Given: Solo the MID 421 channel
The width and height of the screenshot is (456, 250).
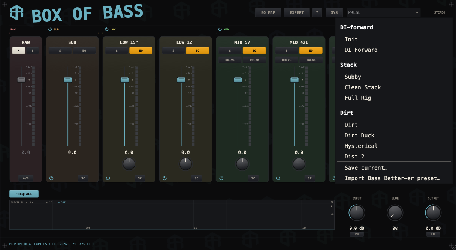Looking at the screenshot, I should (x=287, y=51).
